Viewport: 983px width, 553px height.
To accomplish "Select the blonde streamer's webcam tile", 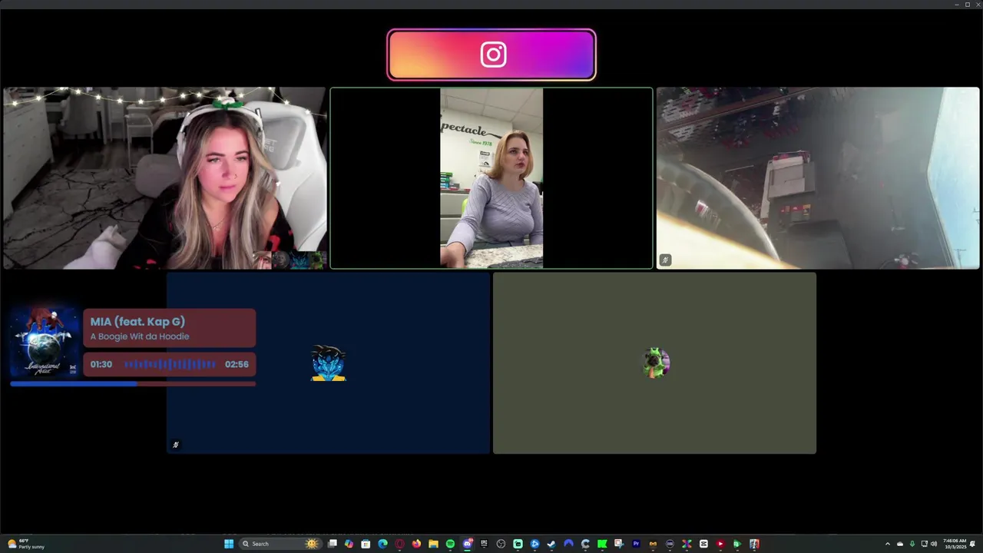I will tap(165, 178).
